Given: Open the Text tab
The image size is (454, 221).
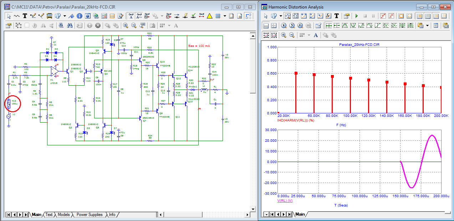Looking at the screenshot, I should tap(49, 215).
